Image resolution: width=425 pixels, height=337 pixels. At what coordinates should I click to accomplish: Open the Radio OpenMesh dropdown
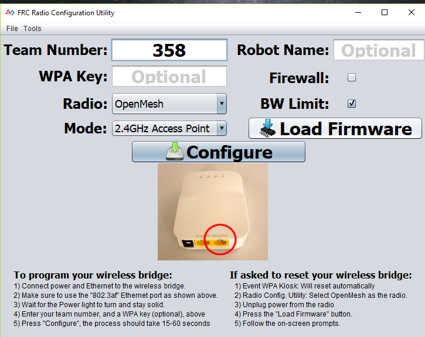[169, 104]
